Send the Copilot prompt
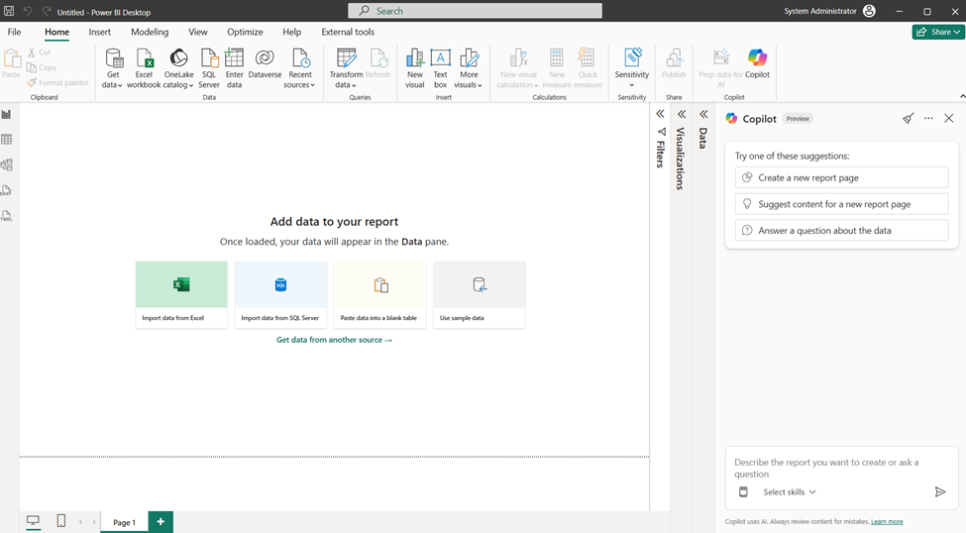This screenshot has height=533, width=966. 940,491
